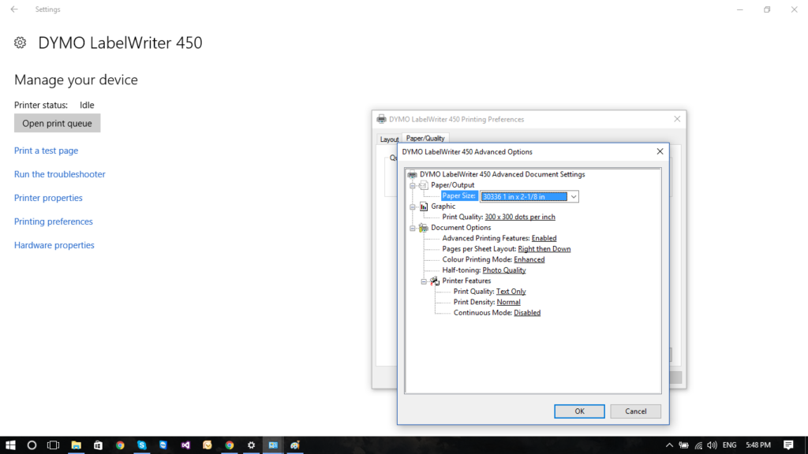Switch to the Layout tab
The height and width of the screenshot is (454, 808).
(389, 140)
